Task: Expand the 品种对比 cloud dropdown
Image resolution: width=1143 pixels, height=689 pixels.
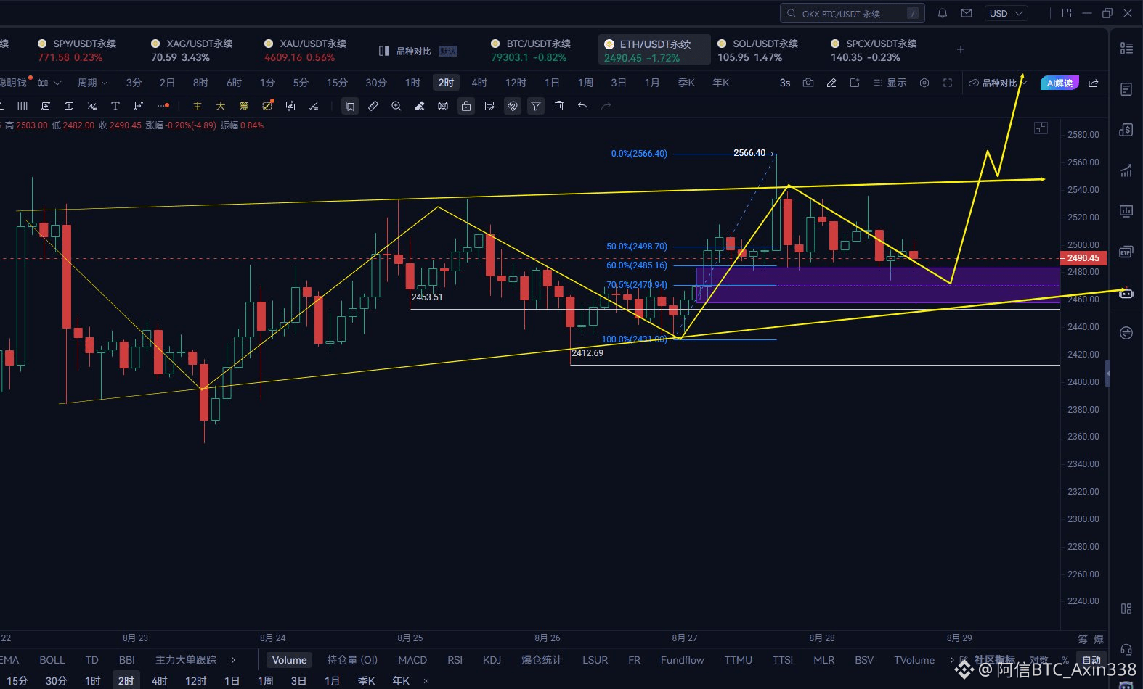Action: (x=998, y=83)
